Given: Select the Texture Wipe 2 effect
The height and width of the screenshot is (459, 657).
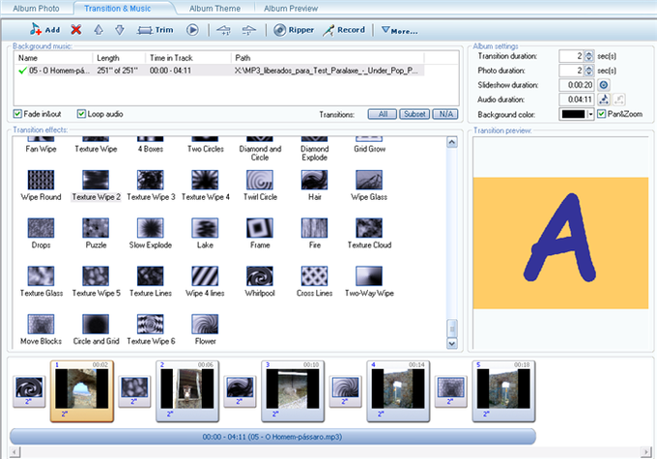Looking at the screenshot, I should point(96,186).
